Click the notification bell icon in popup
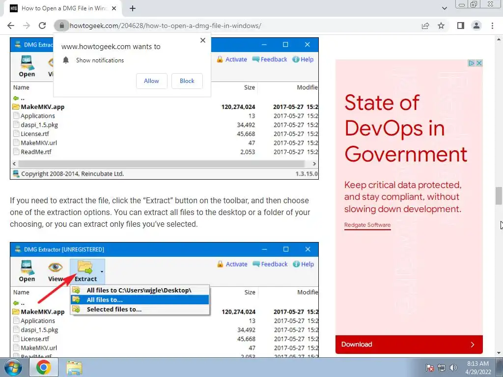 click(66, 60)
